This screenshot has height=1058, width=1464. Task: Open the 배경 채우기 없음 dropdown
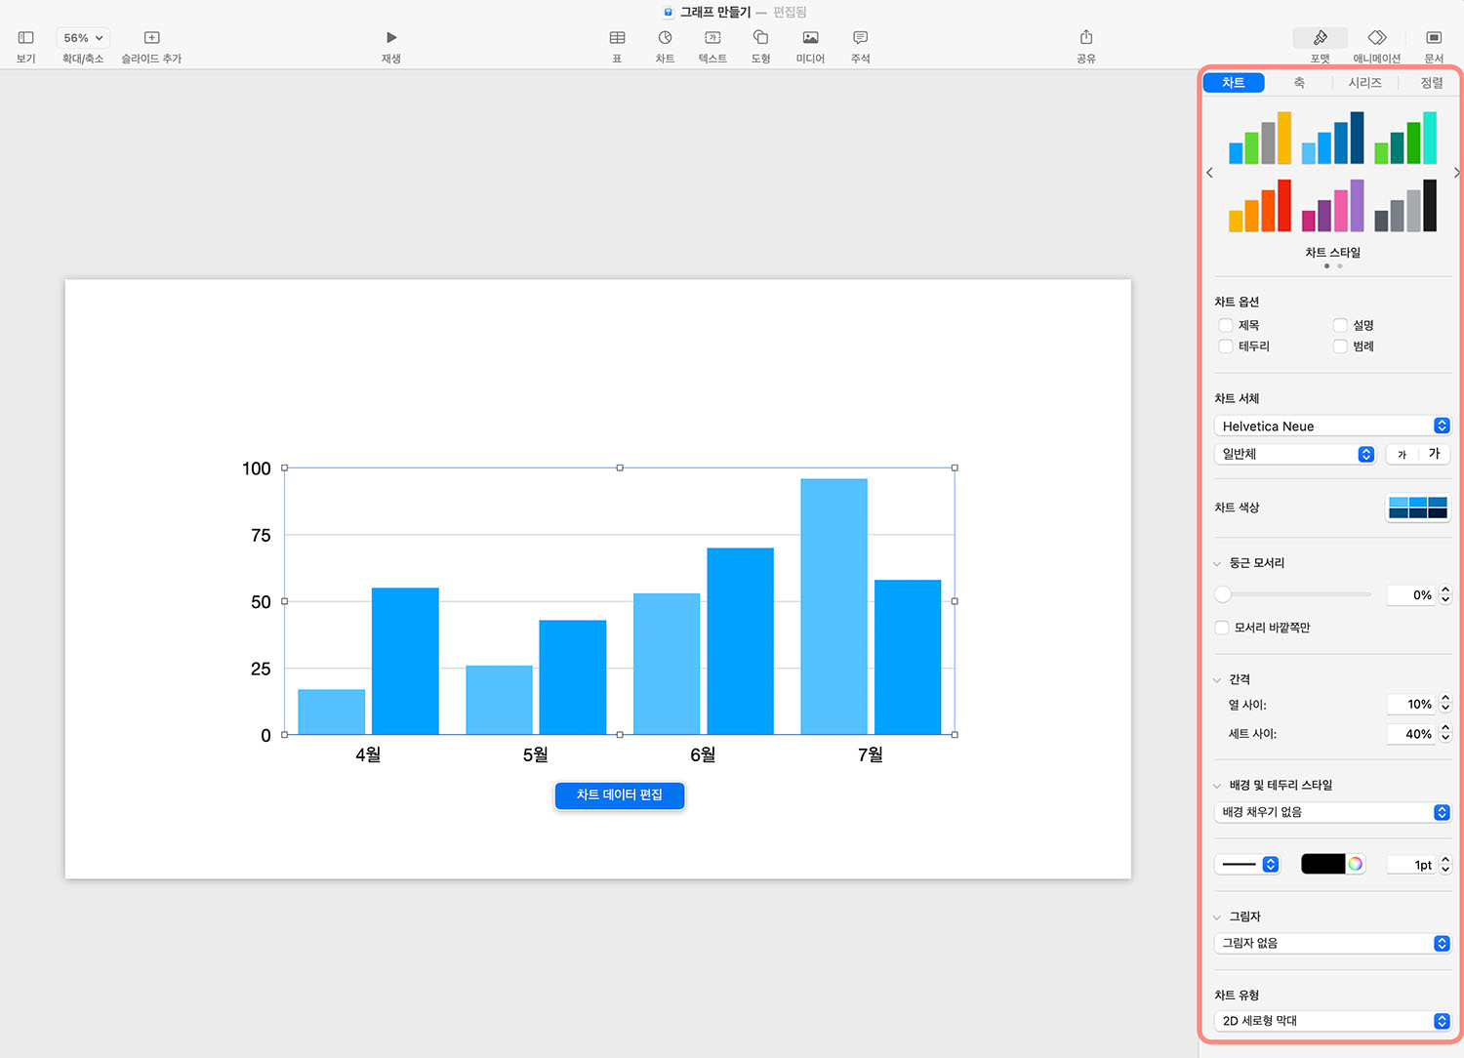tap(1332, 812)
